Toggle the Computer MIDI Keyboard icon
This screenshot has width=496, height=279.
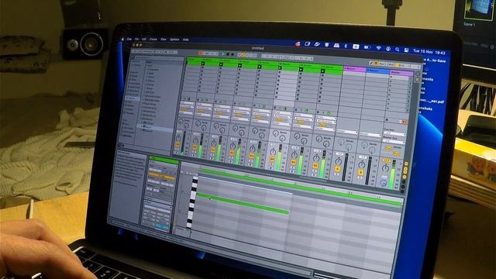(x=377, y=64)
